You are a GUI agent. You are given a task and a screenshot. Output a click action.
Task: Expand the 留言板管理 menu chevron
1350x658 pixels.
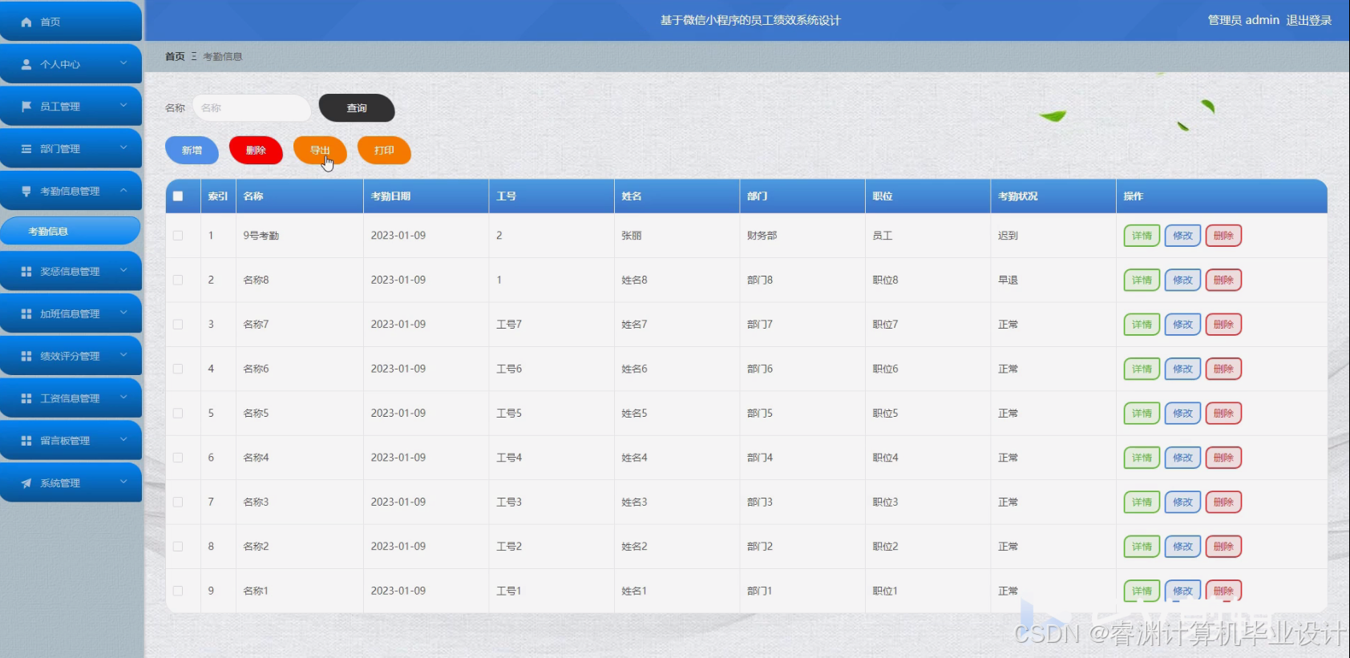pos(123,439)
